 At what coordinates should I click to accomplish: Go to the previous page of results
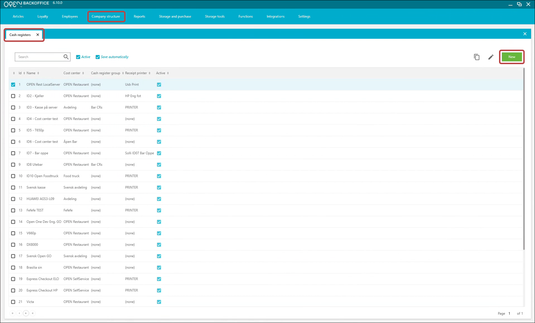(x=19, y=313)
